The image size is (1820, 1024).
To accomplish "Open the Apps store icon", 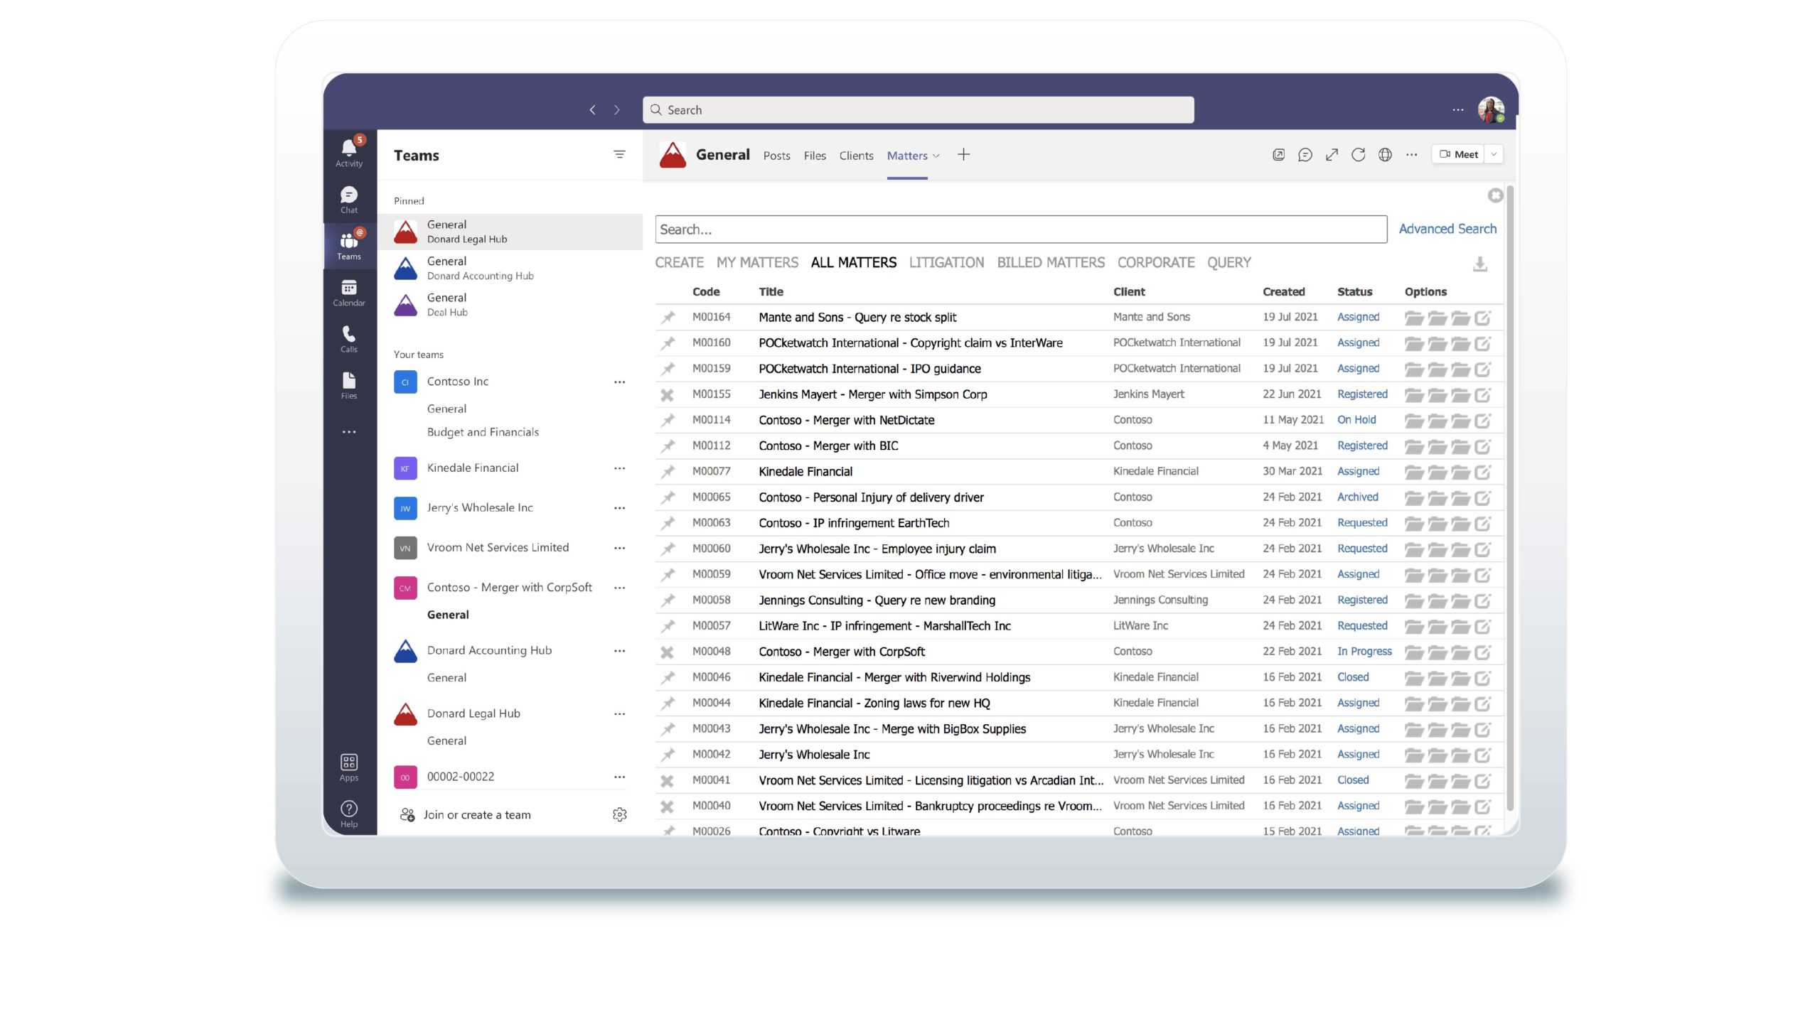I will [x=348, y=767].
